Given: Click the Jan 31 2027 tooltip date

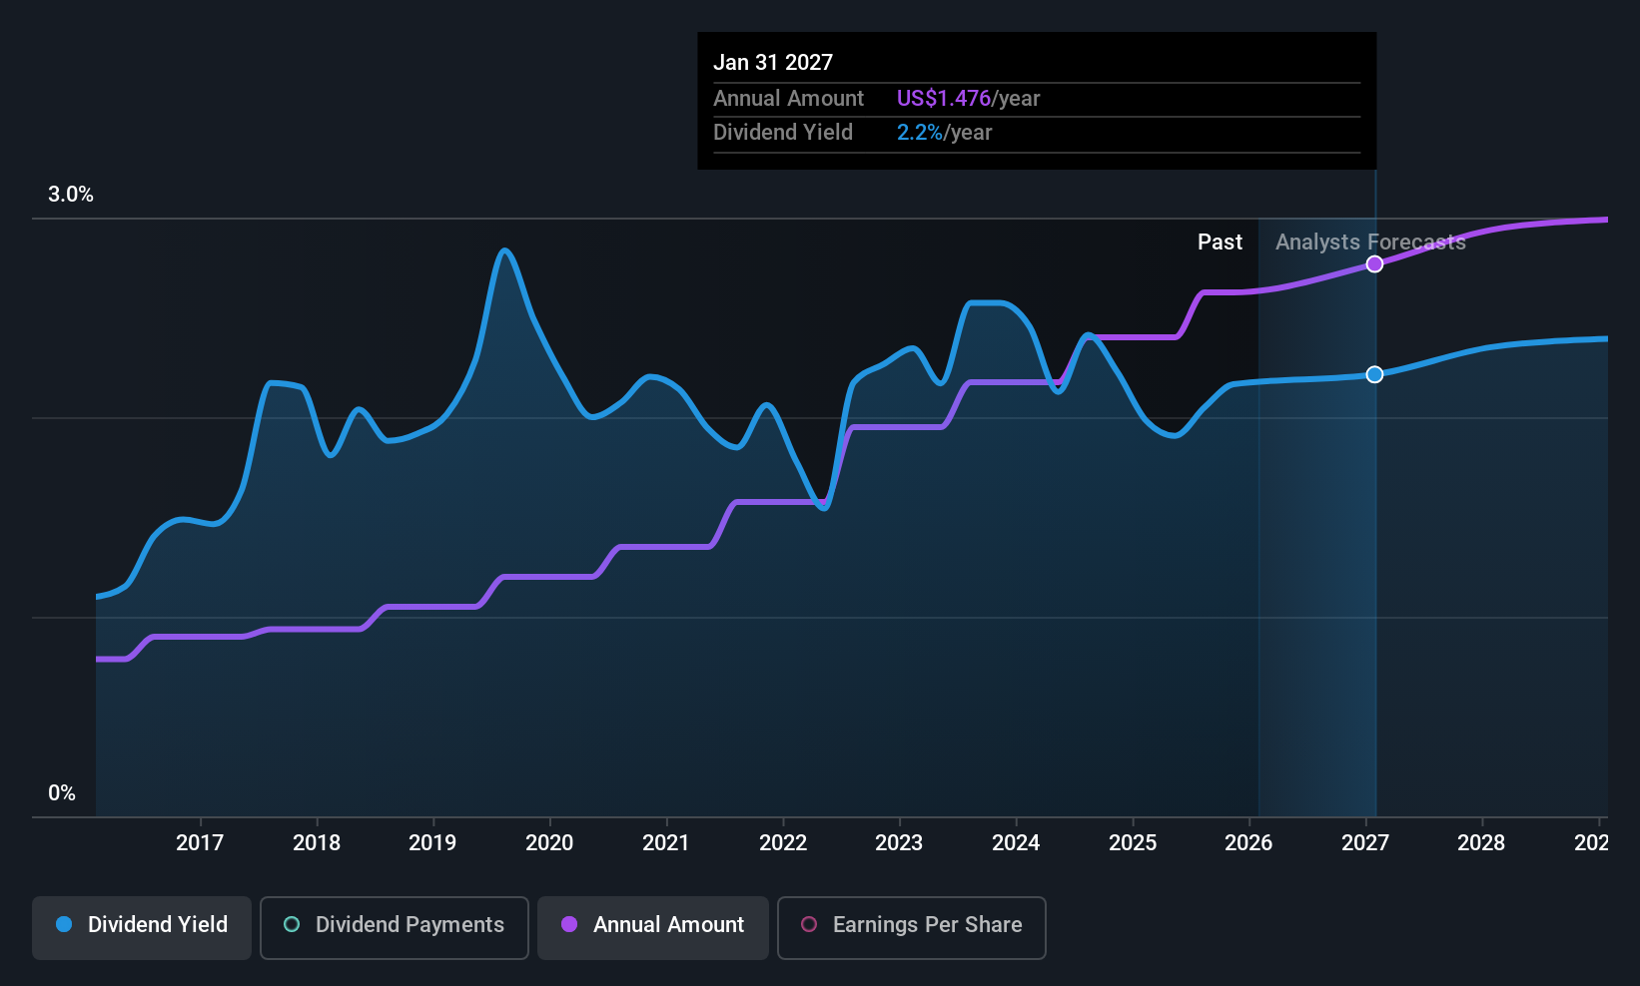Looking at the screenshot, I should click(x=773, y=62).
